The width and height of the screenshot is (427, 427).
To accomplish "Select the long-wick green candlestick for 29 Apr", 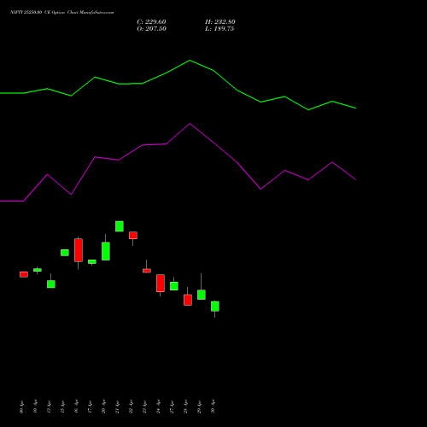I will tap(202, 295).
